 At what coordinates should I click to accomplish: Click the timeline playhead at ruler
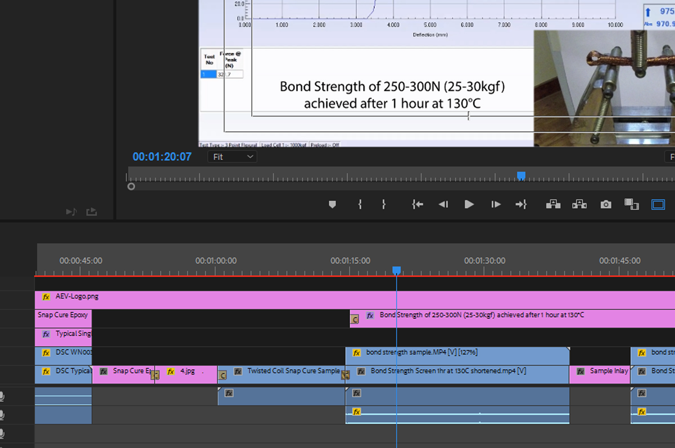[x=397, y=270]
